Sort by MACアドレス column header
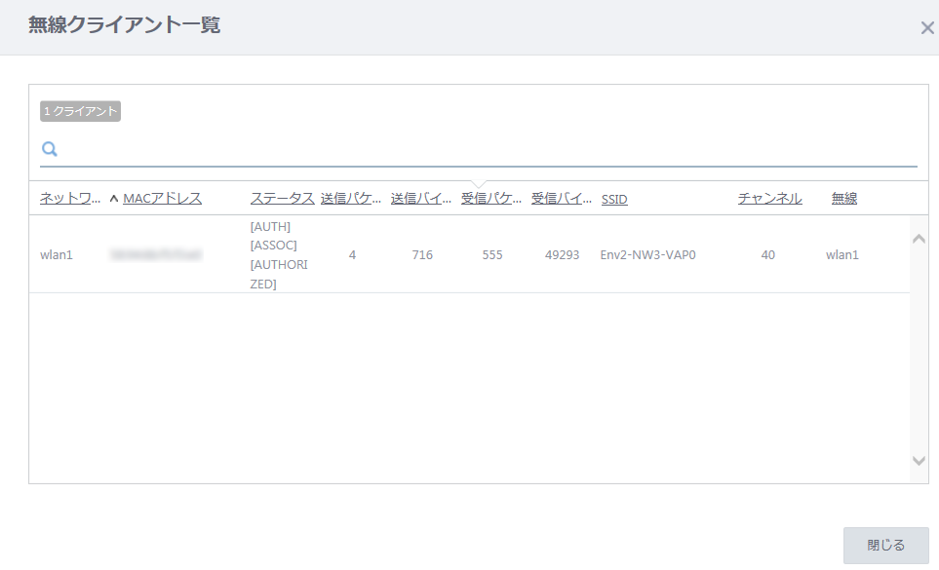The image size is (939, 570). (162, 199)
